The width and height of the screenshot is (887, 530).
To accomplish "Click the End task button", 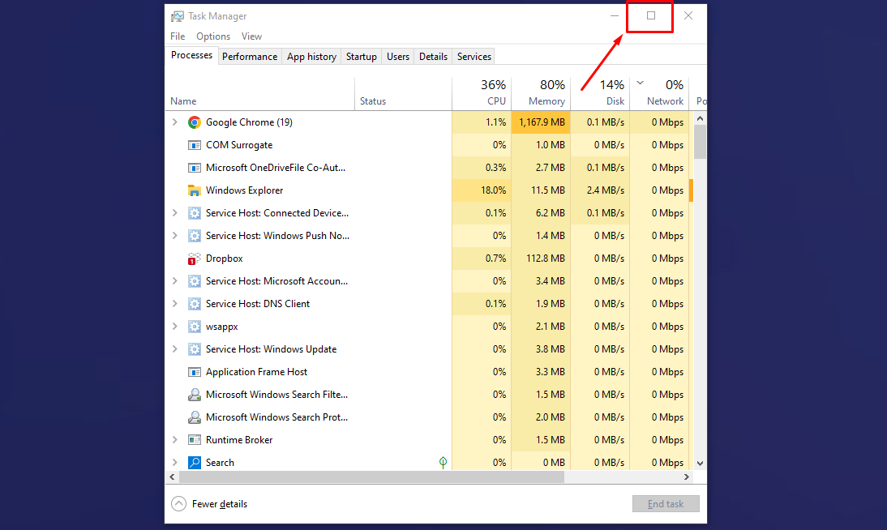I will pos(666,504).
